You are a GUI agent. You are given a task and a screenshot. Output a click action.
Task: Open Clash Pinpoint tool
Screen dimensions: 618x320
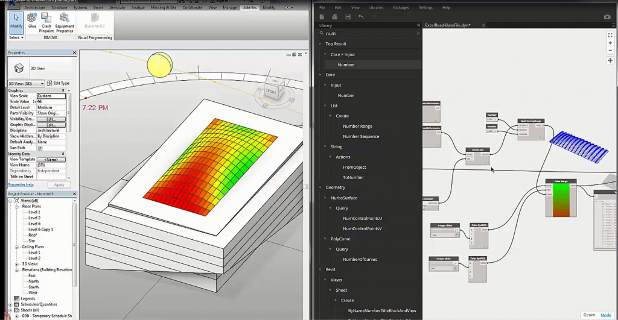(x=47, y=22)
